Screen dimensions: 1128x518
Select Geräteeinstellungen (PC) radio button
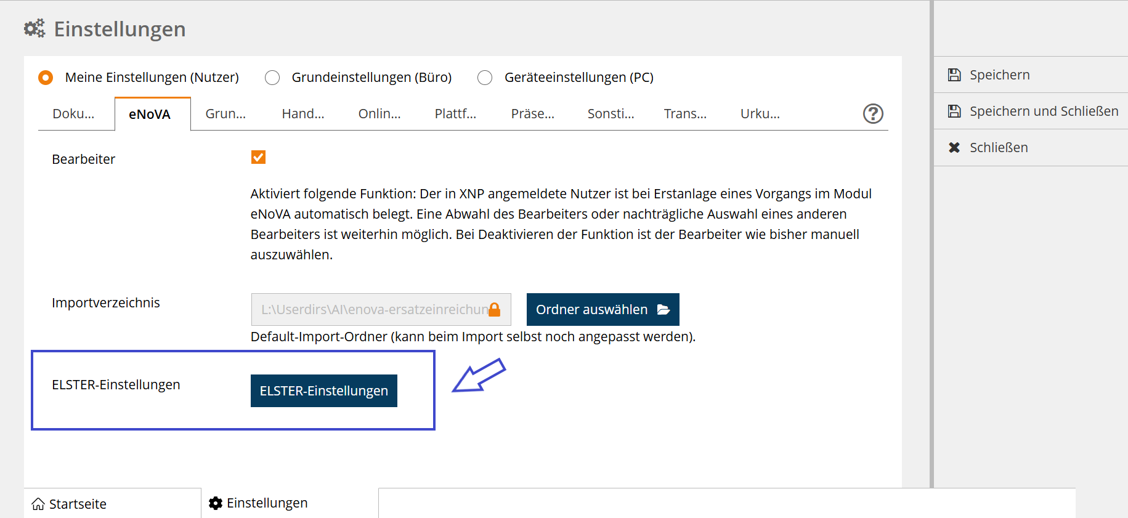pos(485,78)
